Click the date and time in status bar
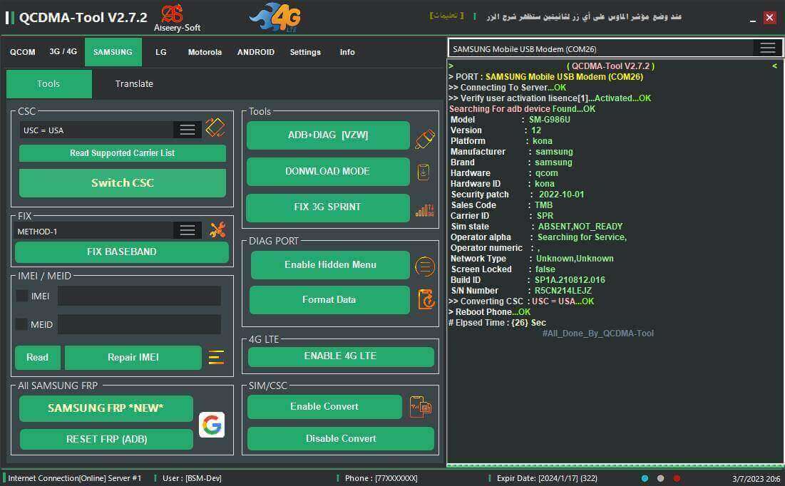This screenshot has height=486, width=785. (x=756, y=479)
